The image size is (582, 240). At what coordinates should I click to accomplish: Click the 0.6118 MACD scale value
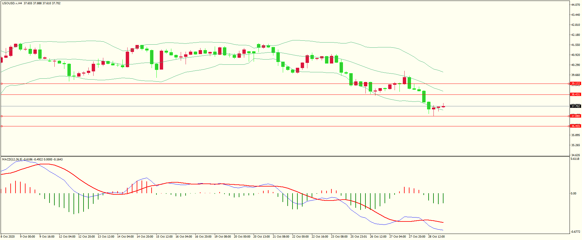click(x=575, y=159)
